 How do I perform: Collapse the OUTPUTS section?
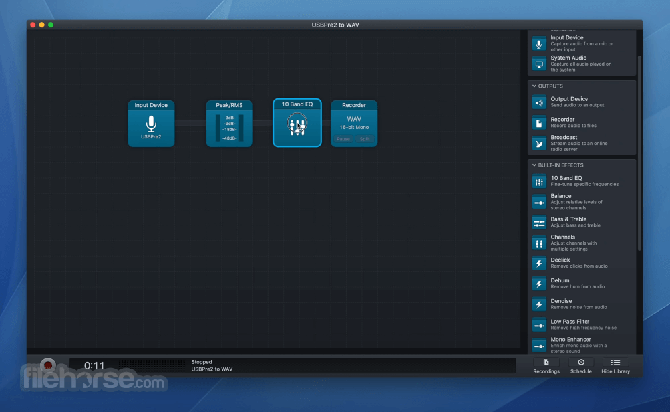pos(534,86)
